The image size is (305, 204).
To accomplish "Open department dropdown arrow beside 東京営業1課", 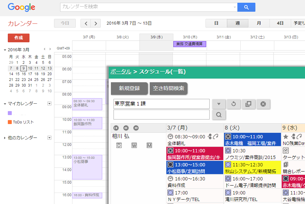I will pos(219,104).
